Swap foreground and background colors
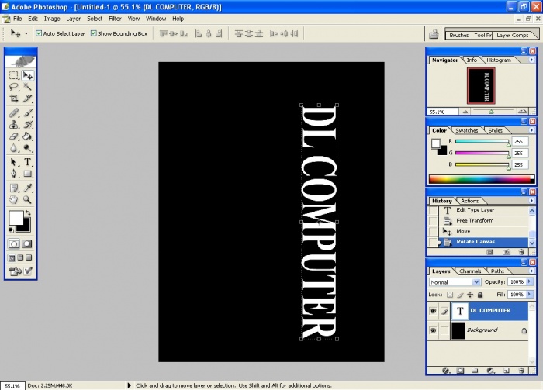The image size is (543, 390). click(x=28, y=212)
